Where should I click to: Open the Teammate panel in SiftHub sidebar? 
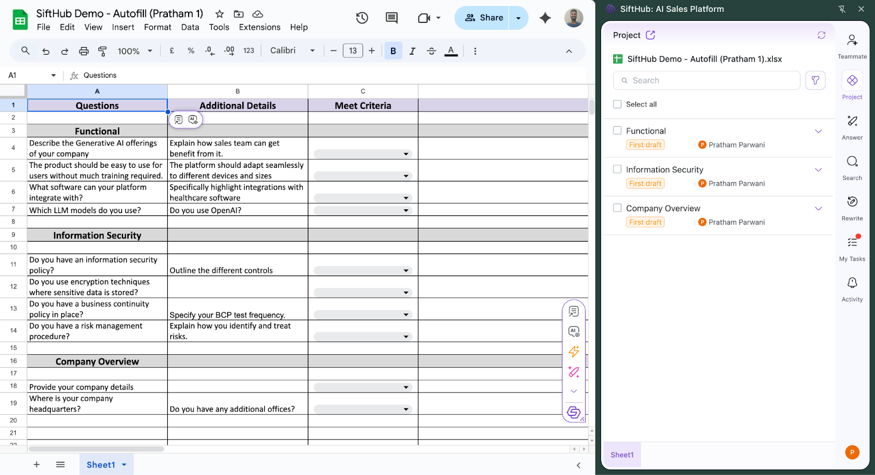coord(852,41)
